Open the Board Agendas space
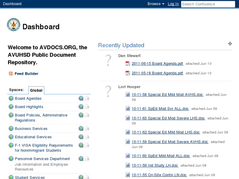The image size is (239, 179). [x=28, y=99]
